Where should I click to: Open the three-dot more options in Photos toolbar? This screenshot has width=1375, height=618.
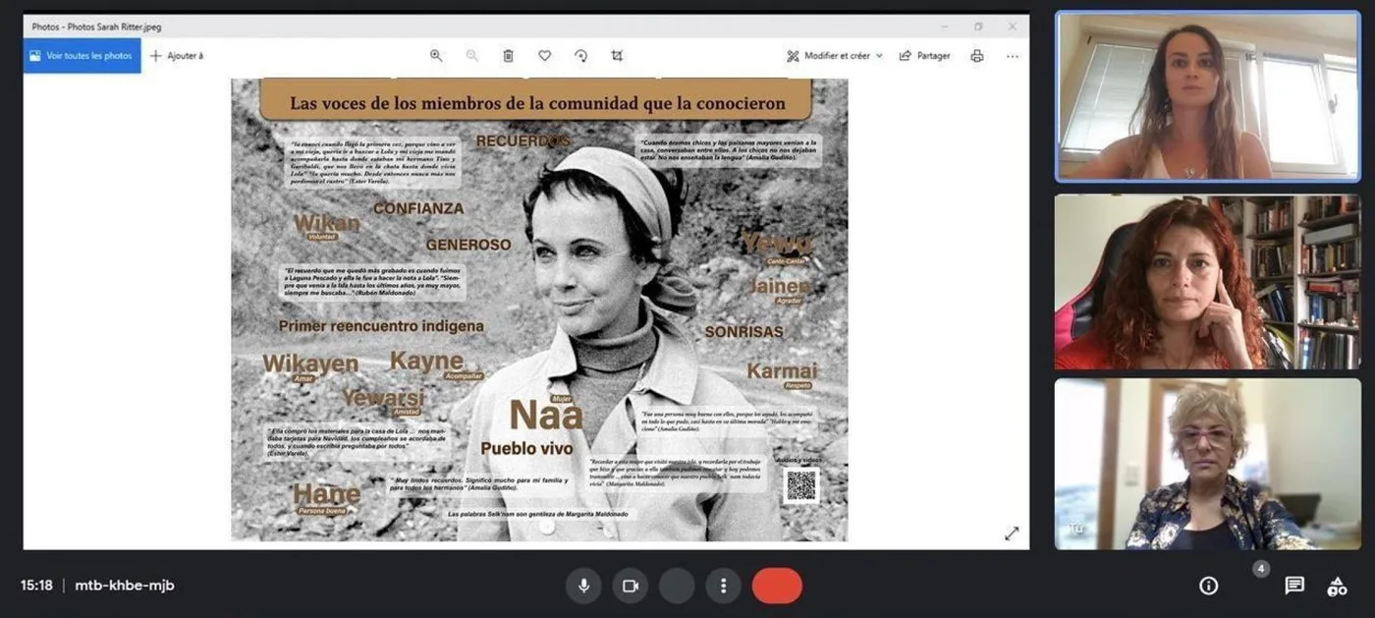click(1013, 56)
